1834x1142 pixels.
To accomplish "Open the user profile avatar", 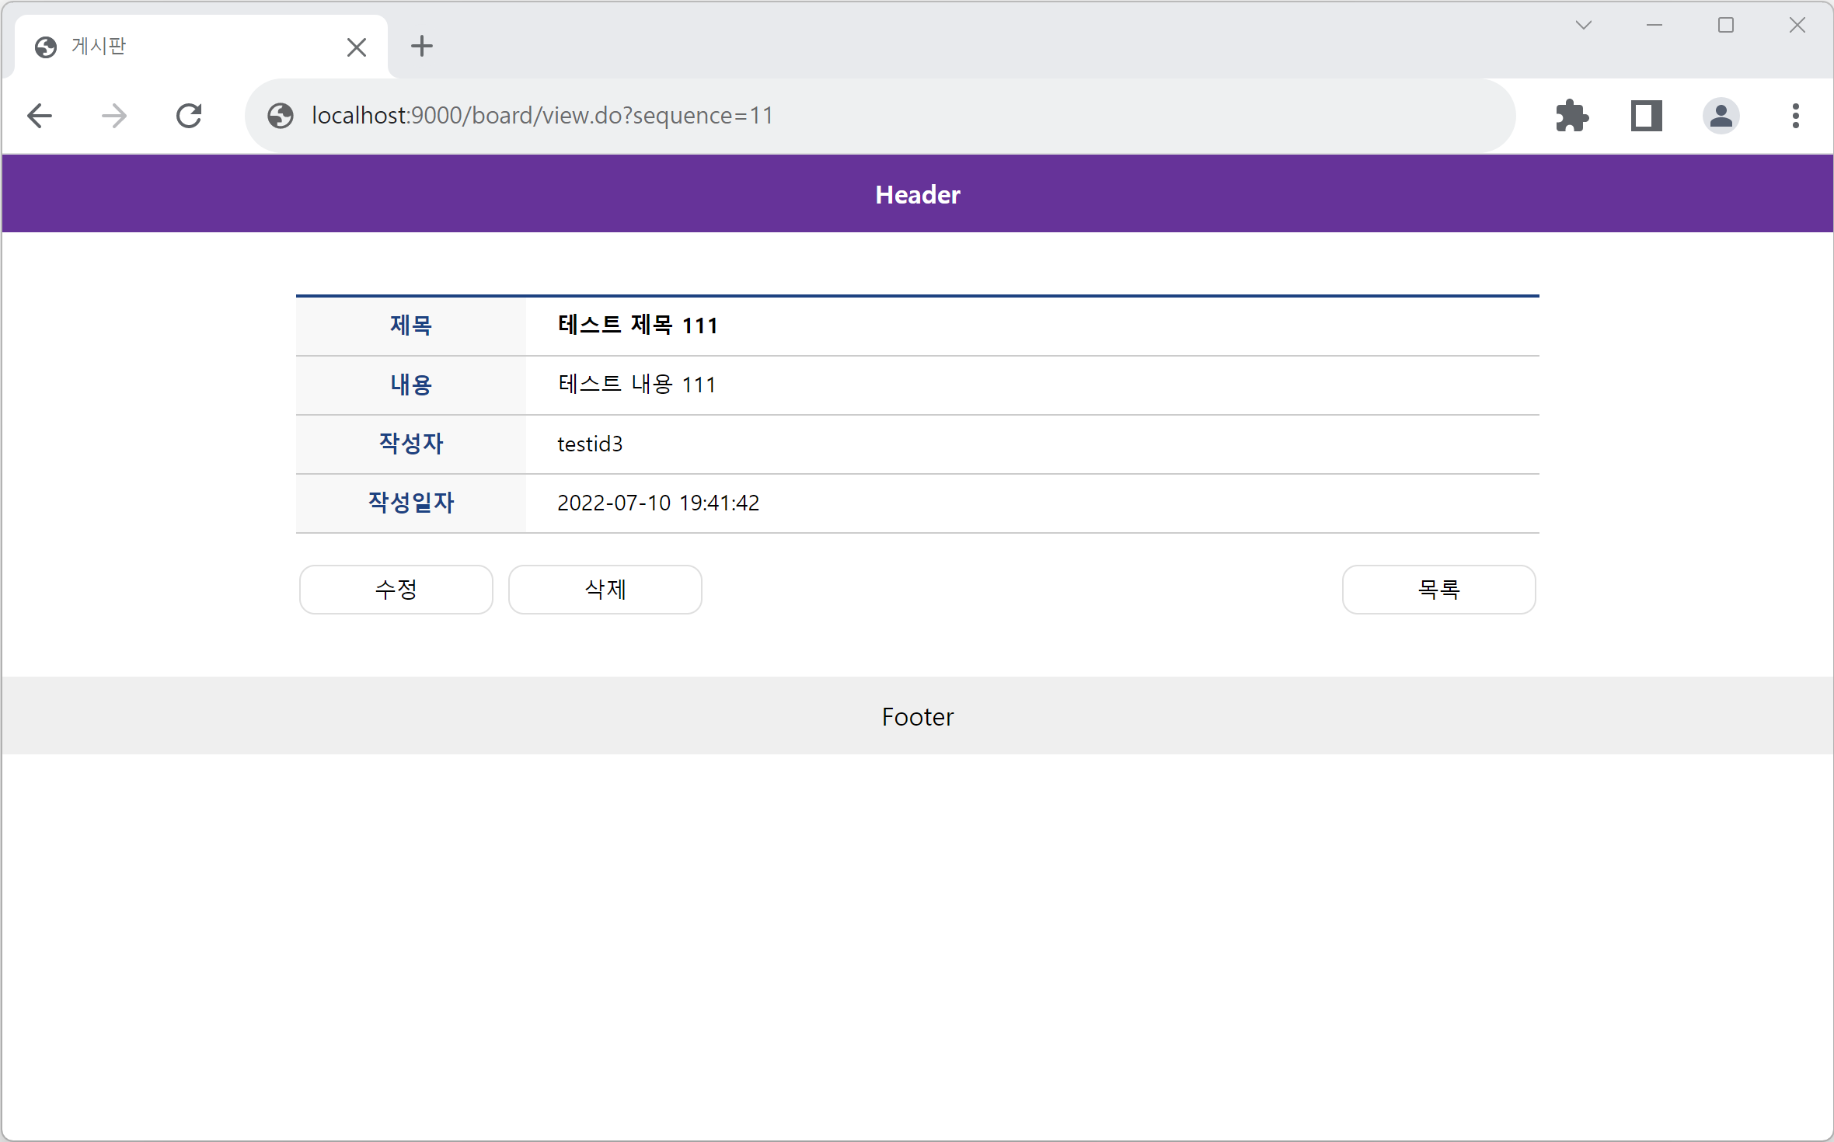I will 1721,117.
